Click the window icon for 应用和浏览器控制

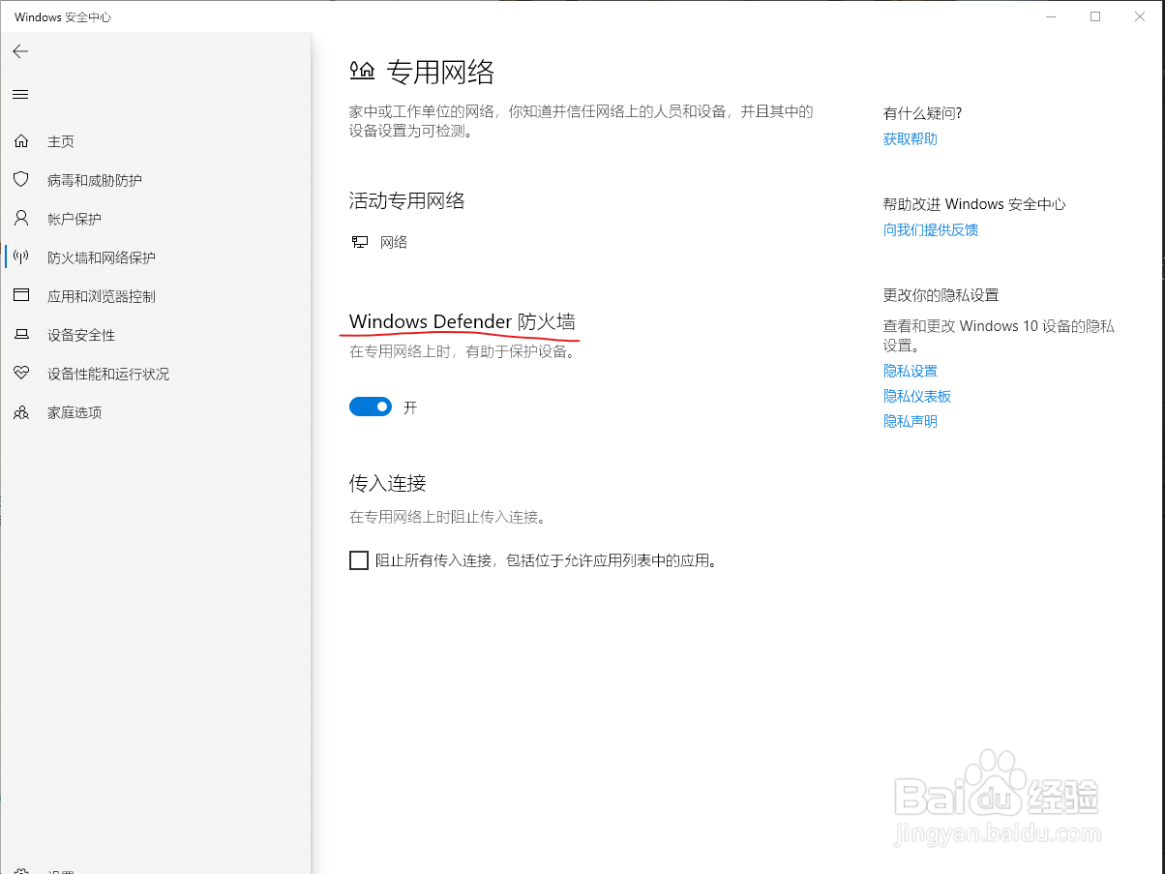click(21, 296)
